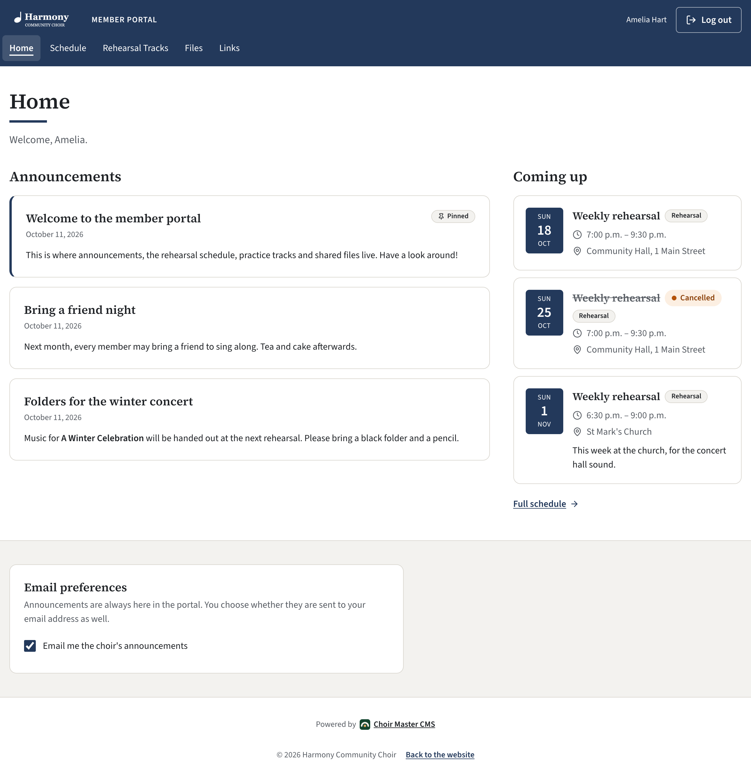Viewport: 751px width, 782px height.
Task: Open the Home tab
Action: pyautogui.click(x=21, y=48)
